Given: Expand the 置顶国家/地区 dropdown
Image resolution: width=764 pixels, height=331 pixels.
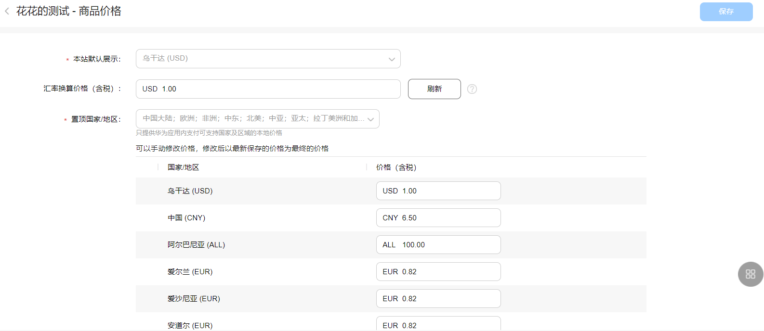Looking at the screenshot, I should point(258,119).
